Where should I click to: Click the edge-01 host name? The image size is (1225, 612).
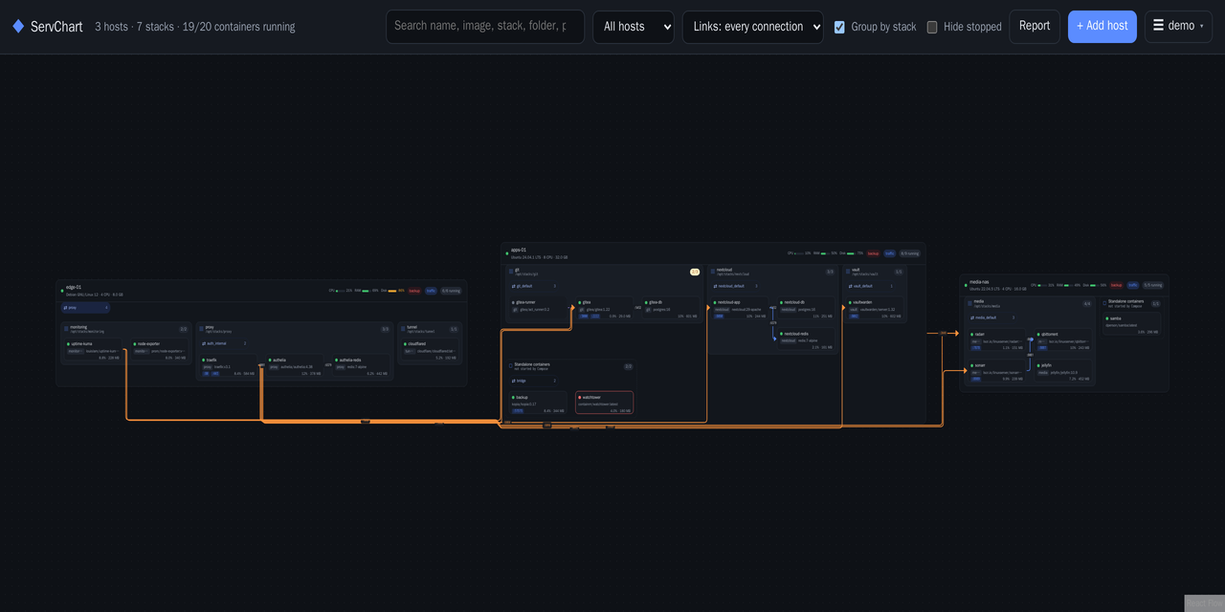coord(74,287)
